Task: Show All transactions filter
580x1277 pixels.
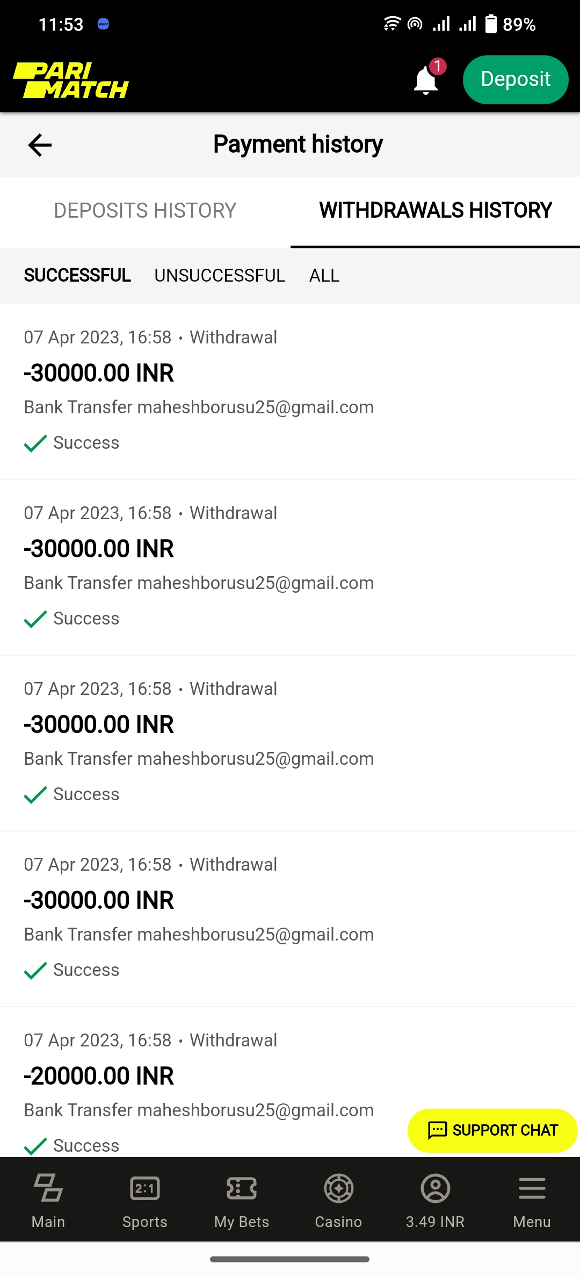Action: pos(324,275)
